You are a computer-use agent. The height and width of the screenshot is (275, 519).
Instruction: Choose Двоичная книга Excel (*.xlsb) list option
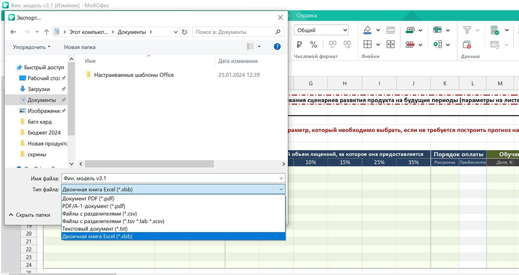point(173,236)
